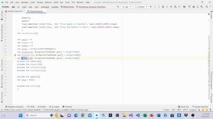The image size is (213, 119).
Task: Open the Gradle panel on right edge
Action: pyautogui.click(x=211, y=15)
